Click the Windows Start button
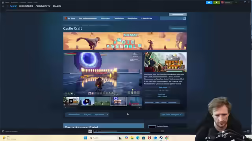The height and width of the screenshot is (141, 252). coord(85,138)
